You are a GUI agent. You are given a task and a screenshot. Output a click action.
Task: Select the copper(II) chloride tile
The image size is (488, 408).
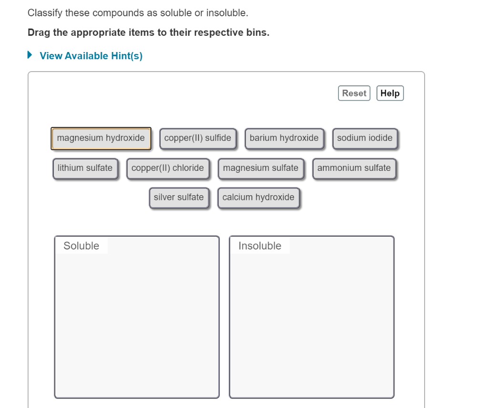pyautogui.click(x=168, y=168)
